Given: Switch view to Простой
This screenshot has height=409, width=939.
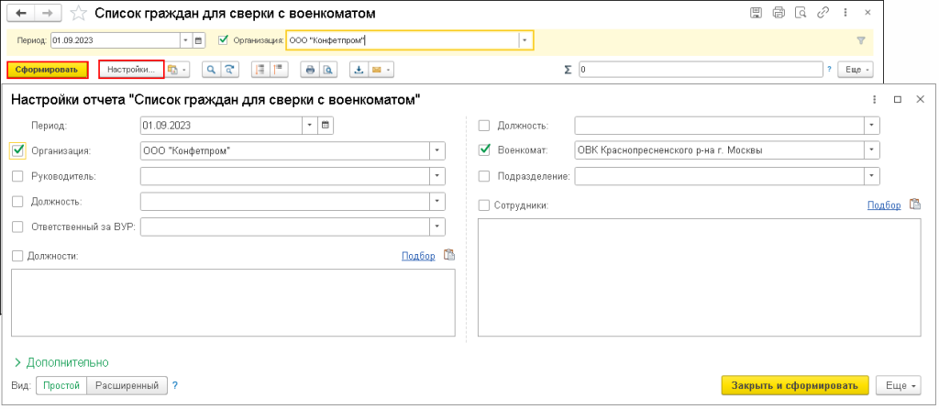Looking at the screenshot, I should [x=61, y=386].
